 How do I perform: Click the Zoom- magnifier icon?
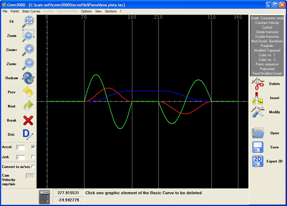28,64
